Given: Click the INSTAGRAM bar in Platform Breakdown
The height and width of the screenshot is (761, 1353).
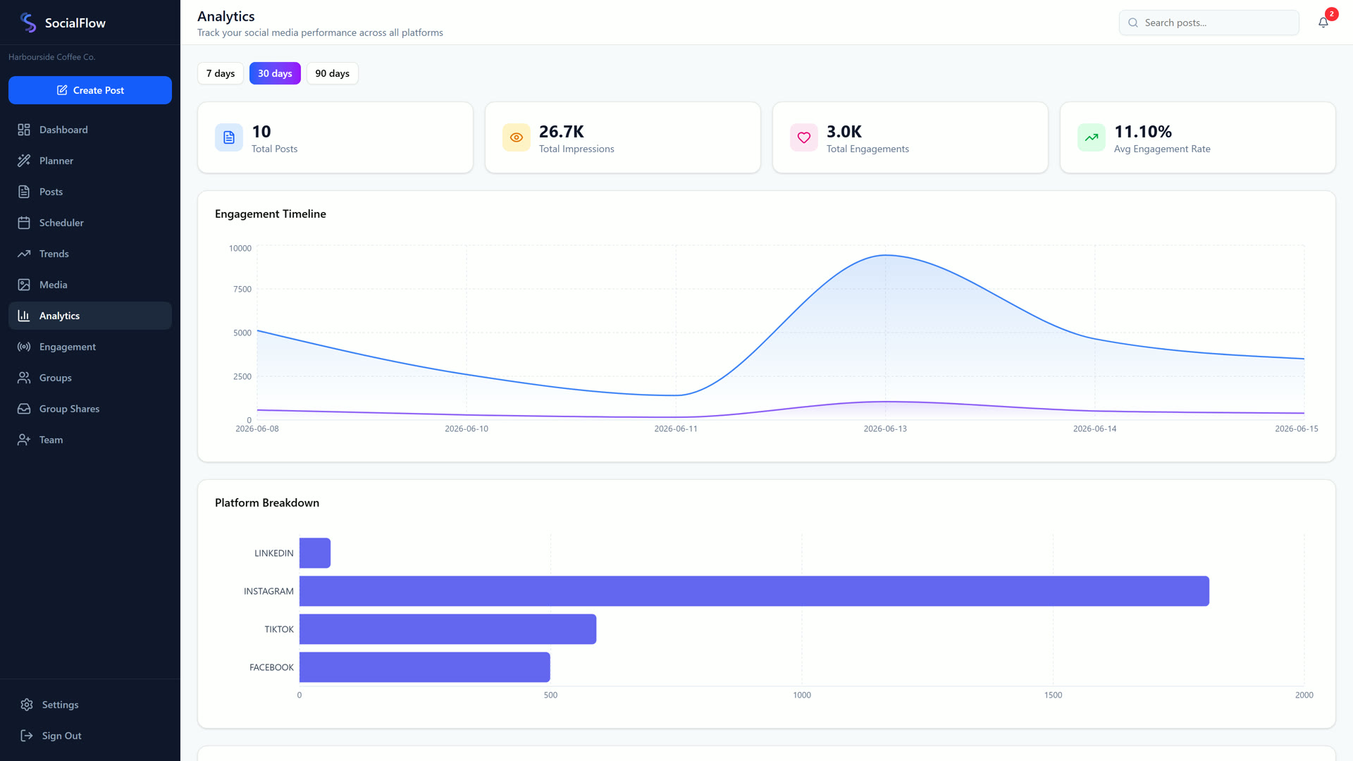Looking at the screenshot, I should pos(754,591).
